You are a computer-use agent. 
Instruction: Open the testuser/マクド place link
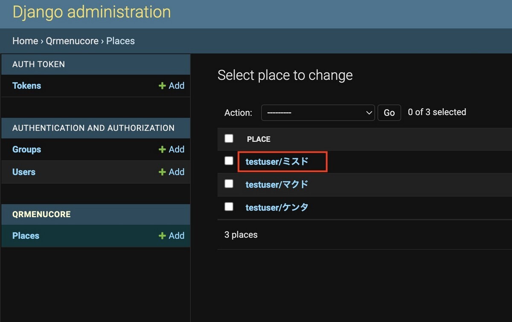[x=277, y=184]
